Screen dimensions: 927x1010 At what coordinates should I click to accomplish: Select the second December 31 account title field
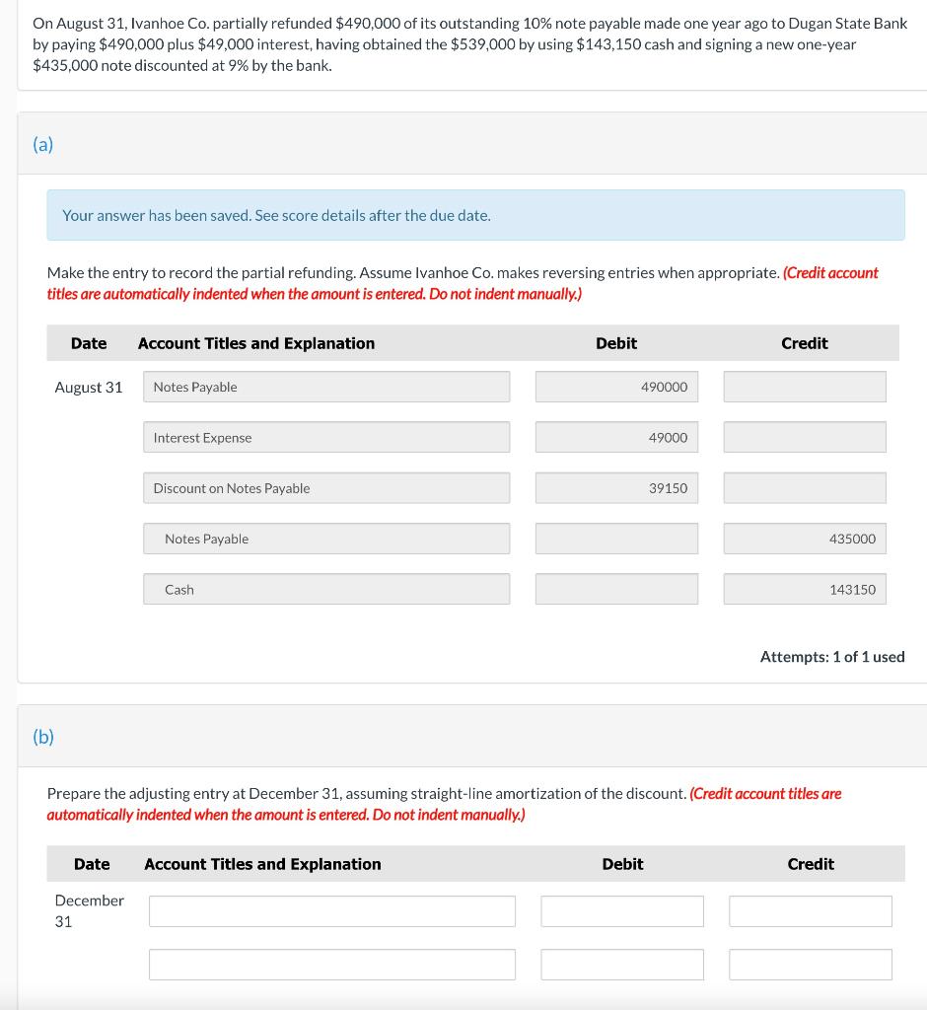[331, 964]
